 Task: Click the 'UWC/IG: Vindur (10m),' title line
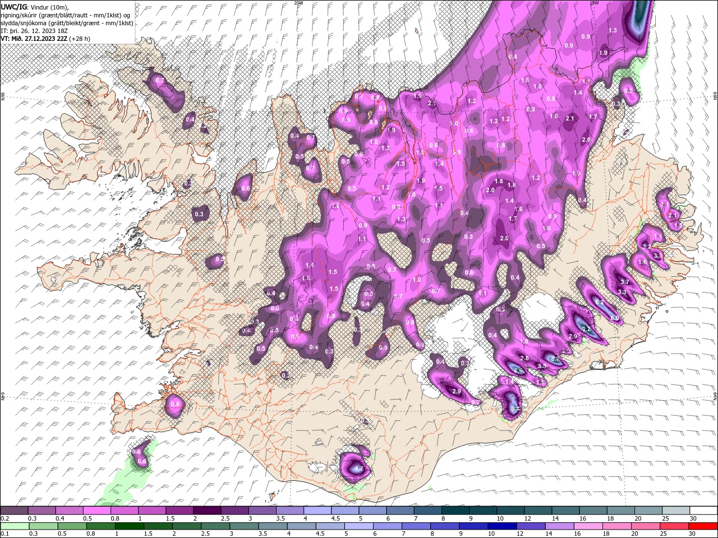pyautogui.click(x=34, y=7)
